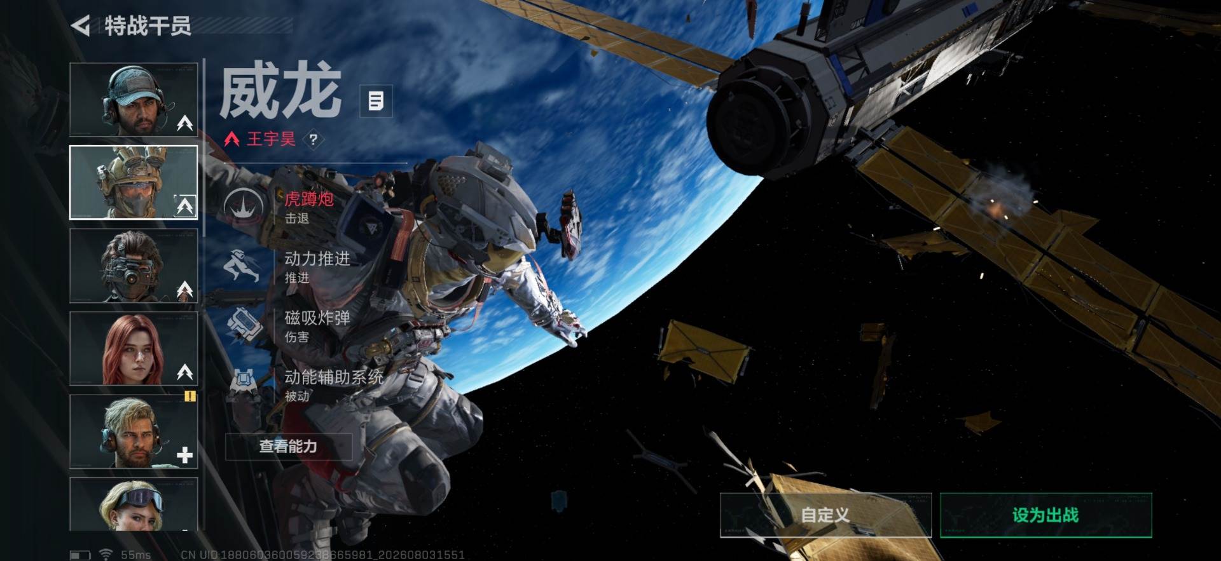Screen dimensions: 1221x561
Task: Click the 动能辅助系统 skill name
Action: click(x=334, y=377)
